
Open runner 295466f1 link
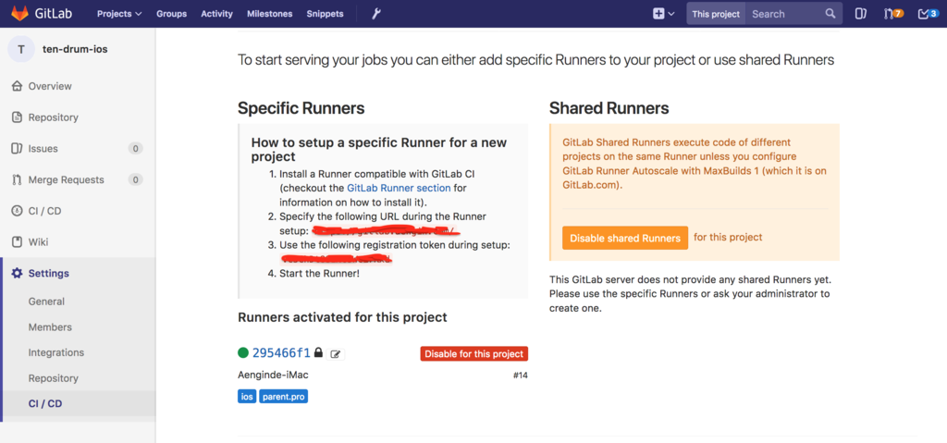[281, 352]
